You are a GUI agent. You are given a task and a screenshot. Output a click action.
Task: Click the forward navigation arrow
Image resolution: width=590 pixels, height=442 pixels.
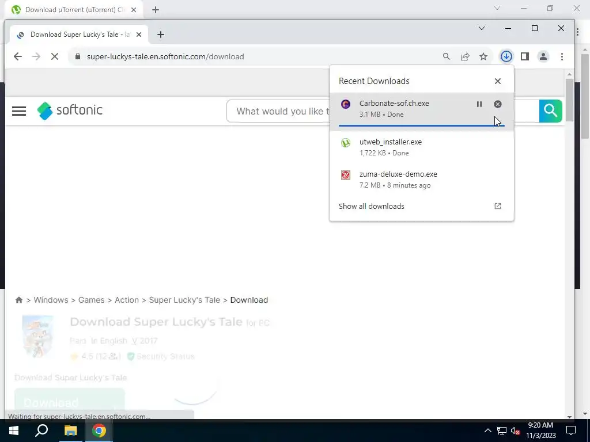(36, 56)
